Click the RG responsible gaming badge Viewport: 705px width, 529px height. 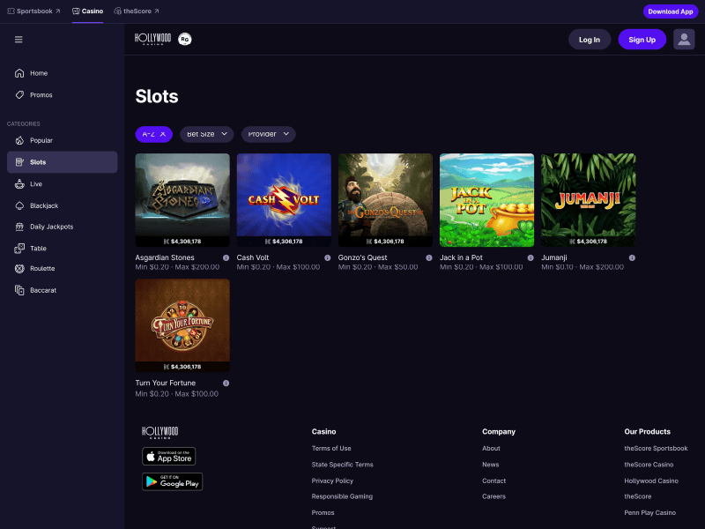(185, 40)
